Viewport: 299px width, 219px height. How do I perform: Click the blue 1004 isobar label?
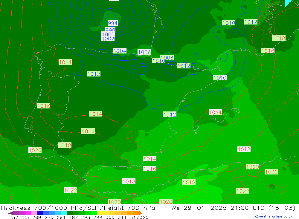coord(120,51)
